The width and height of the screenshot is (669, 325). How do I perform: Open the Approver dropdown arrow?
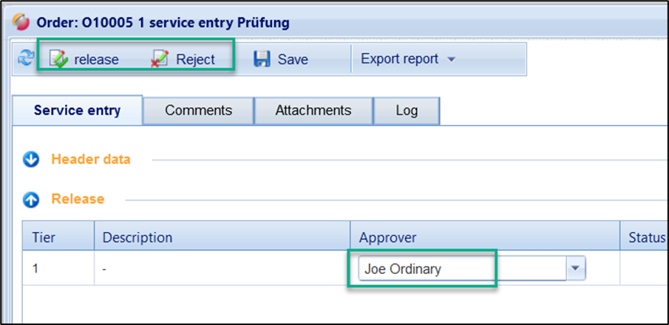[x=575, y=270]
